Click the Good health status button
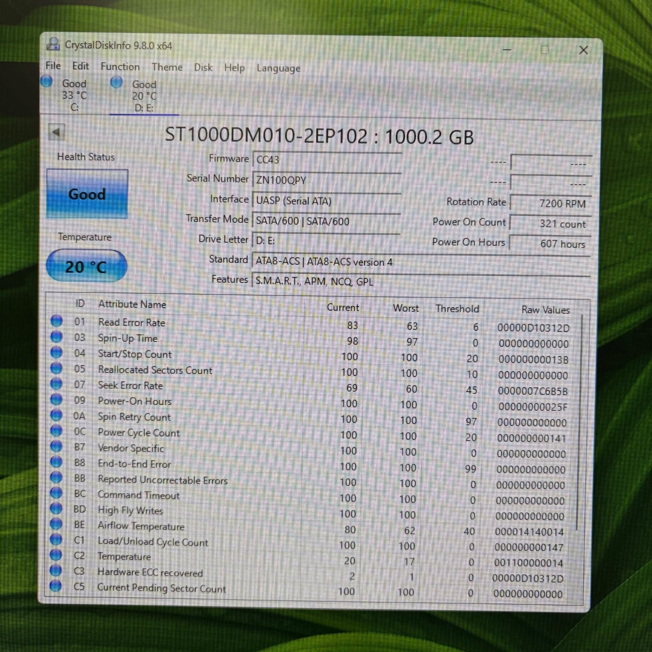This screenshot has width=652, height=652. tap(87, 194)
